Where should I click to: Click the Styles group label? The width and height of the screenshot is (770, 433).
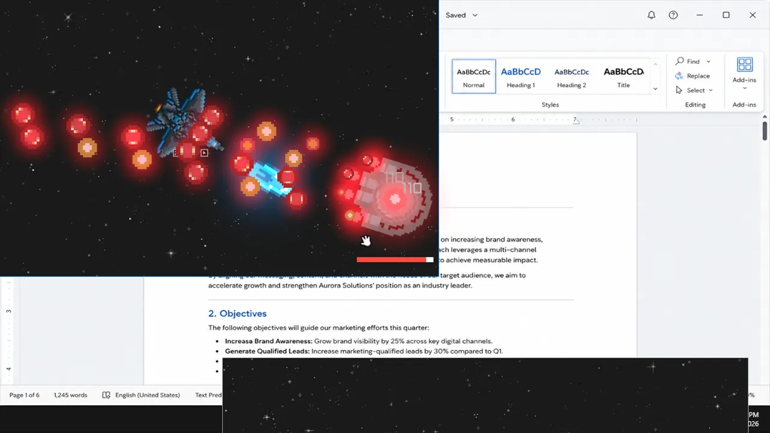550,105
